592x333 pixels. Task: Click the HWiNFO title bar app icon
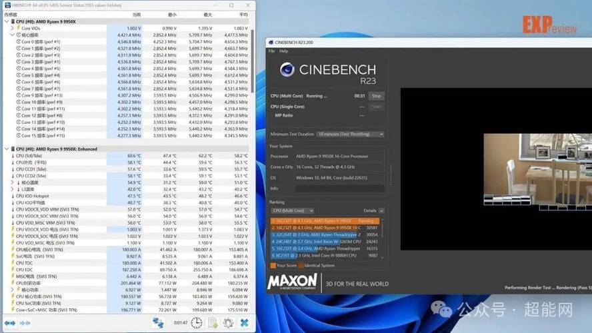tap(7, 5)
